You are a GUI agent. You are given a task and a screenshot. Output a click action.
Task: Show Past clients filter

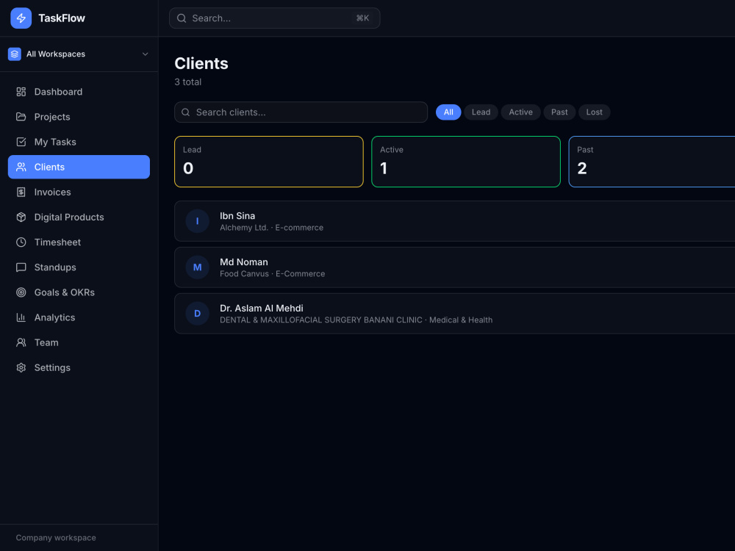coord(559,112)
